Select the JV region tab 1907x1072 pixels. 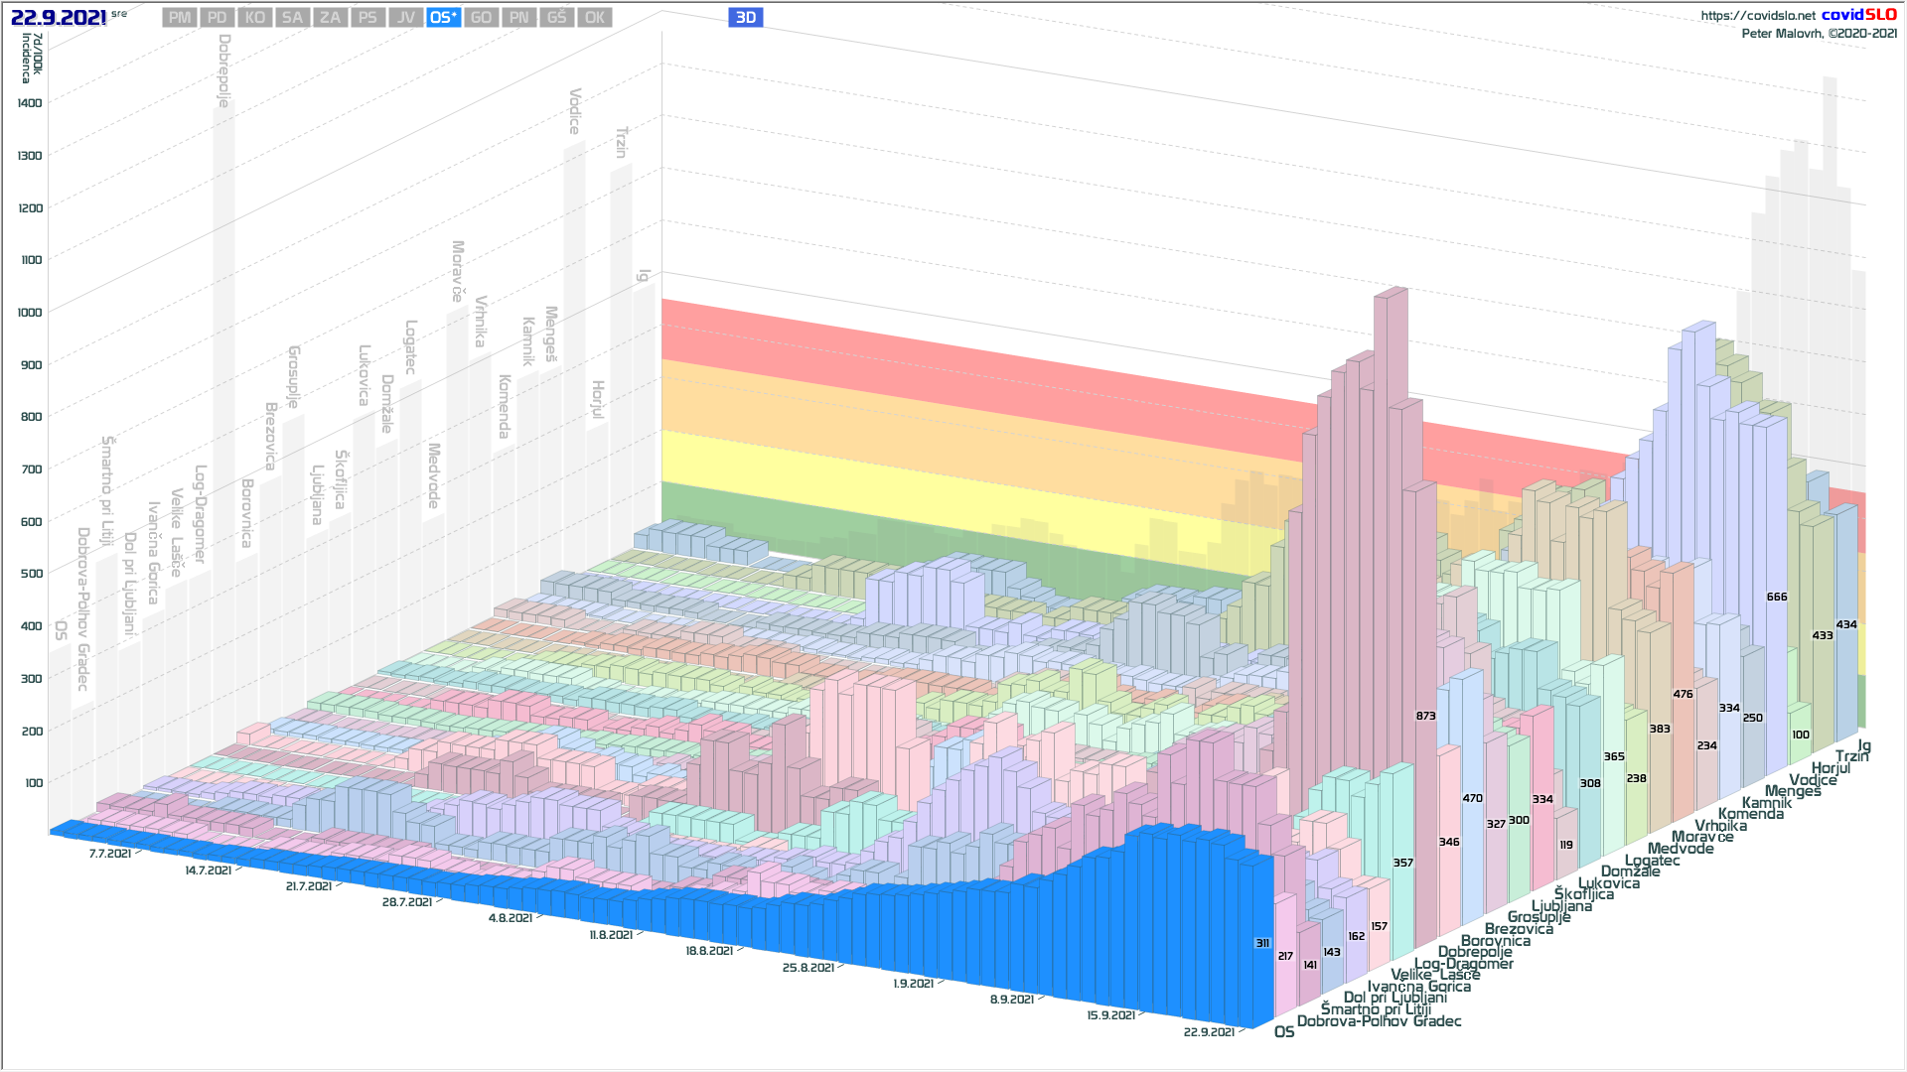point(405,18)
